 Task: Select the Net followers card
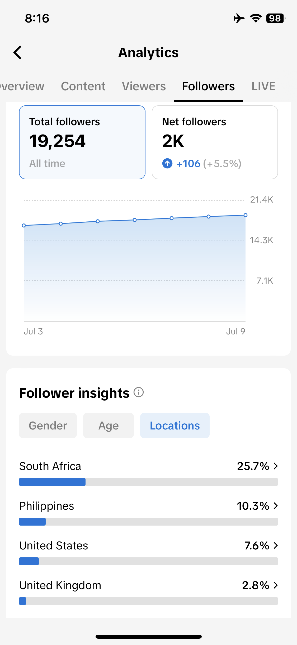point(215,142)
